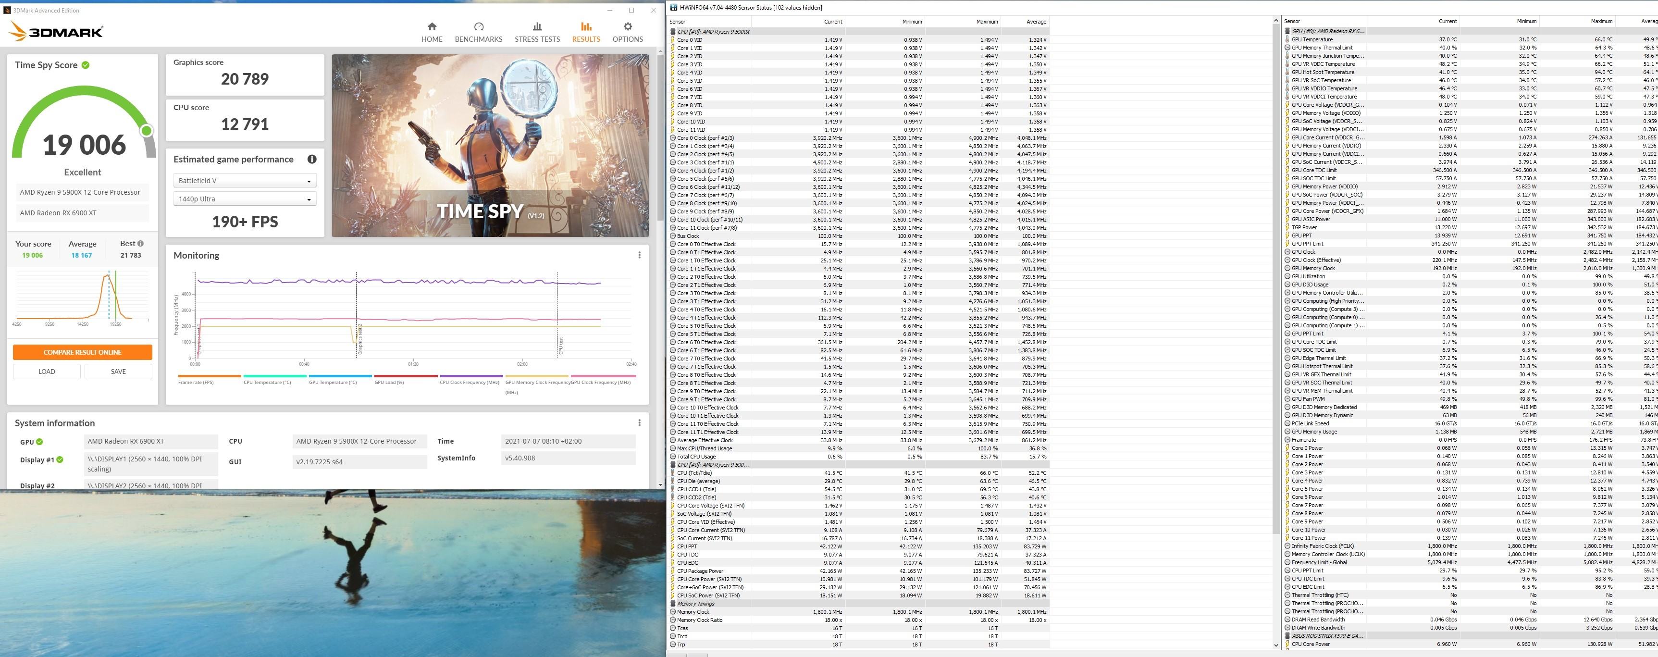Open the 1440p Ultra resolution dropdown
Screen dimensions: 1658x657
[245, 199]
